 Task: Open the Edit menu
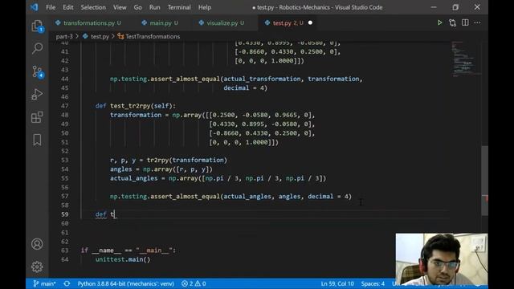pos(67,7)
